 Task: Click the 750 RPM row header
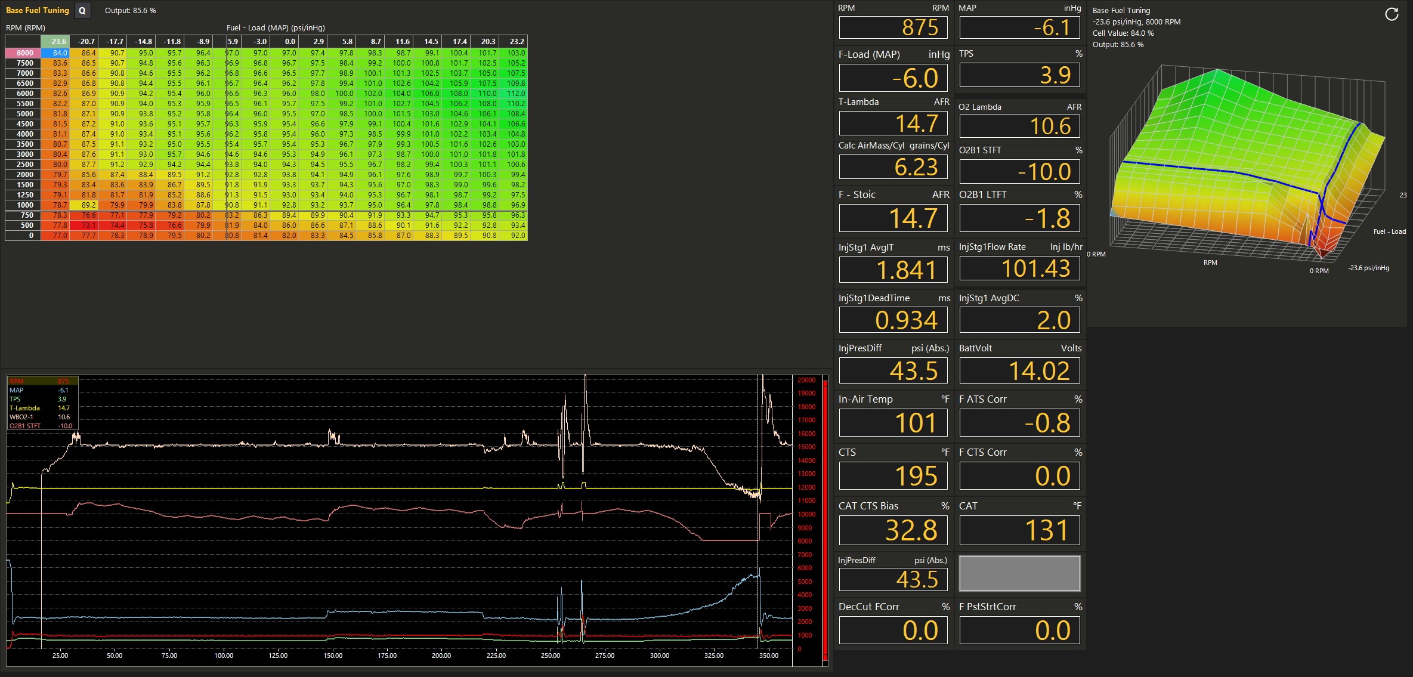coord(23,215)
